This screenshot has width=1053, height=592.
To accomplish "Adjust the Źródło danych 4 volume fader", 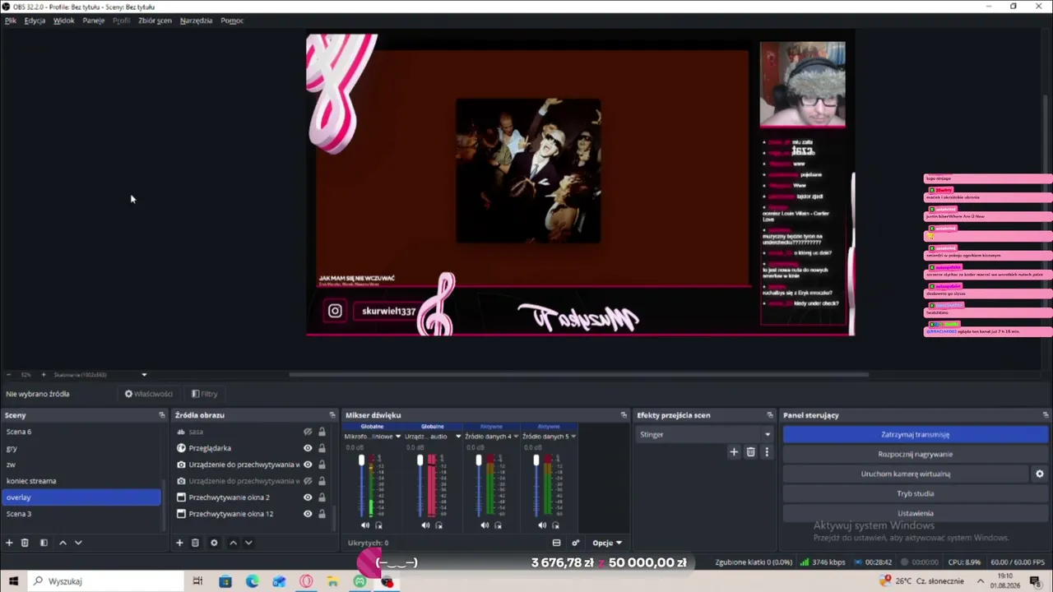I will 479,461.
